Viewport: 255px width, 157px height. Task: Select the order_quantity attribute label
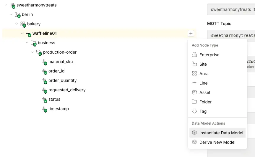point(62,80)
